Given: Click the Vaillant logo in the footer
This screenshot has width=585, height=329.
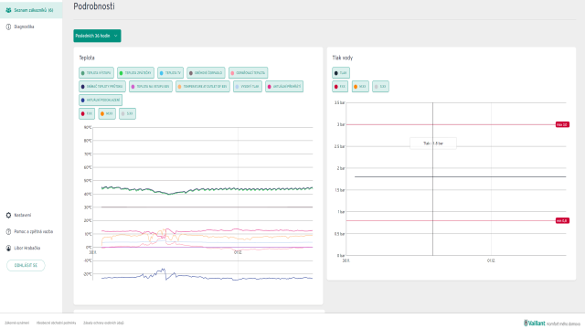Looking at the screenshot, I should tap(534, 323).
